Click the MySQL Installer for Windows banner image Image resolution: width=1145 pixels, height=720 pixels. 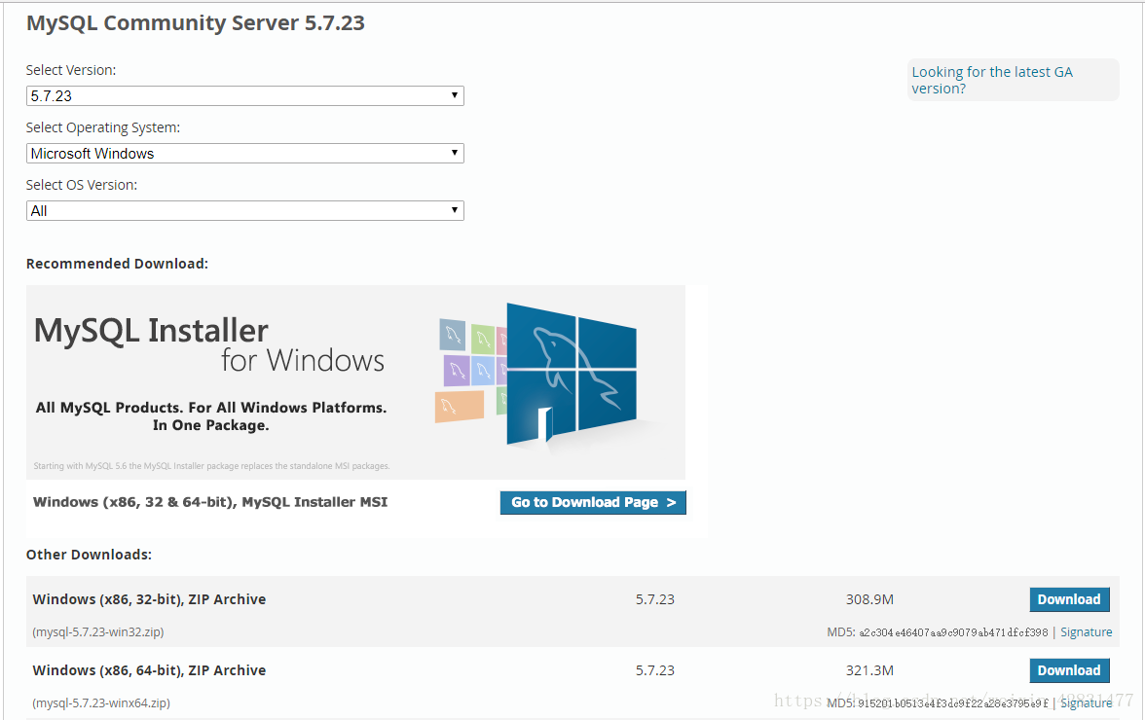coord(355,381)
